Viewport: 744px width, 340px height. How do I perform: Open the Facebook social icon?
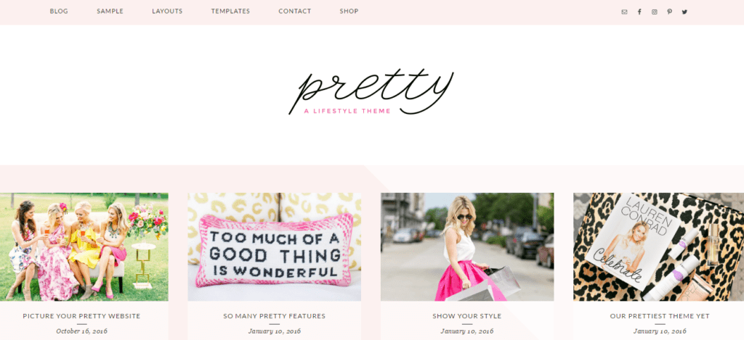coord(639,12)
